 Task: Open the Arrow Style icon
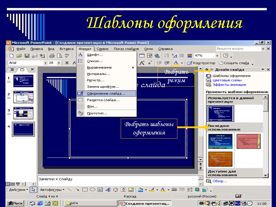pos(189,189)
